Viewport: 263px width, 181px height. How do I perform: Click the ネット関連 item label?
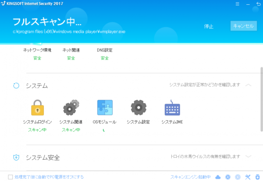pos(71,50)
